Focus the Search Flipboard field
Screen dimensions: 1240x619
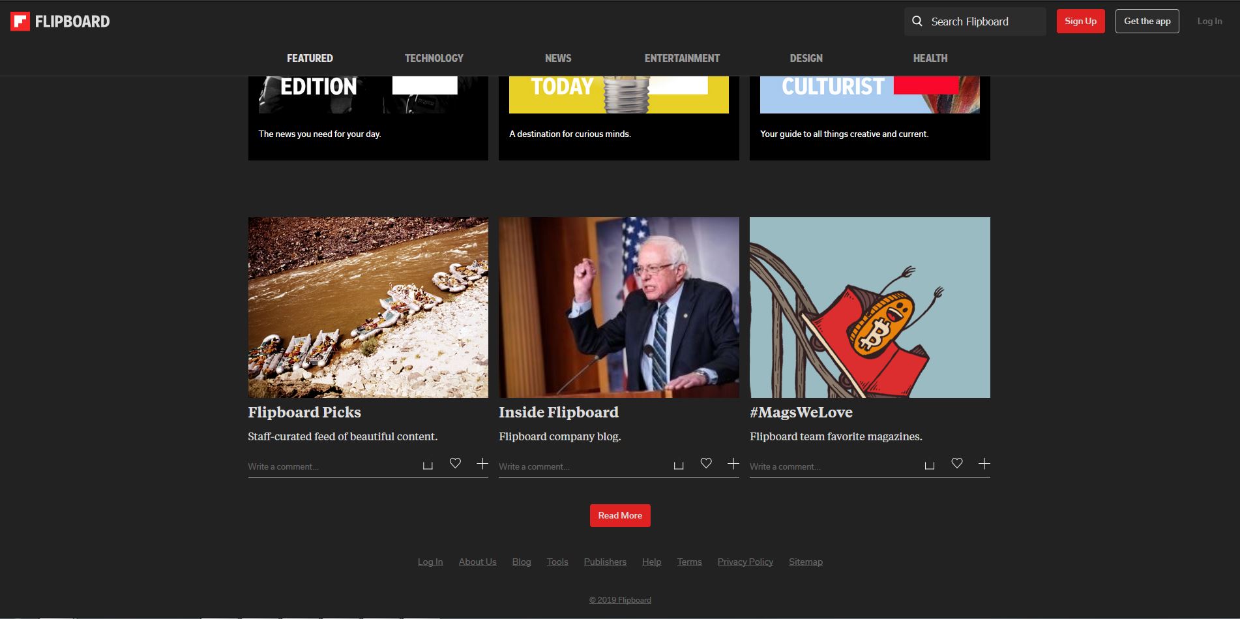coord(975,22)
